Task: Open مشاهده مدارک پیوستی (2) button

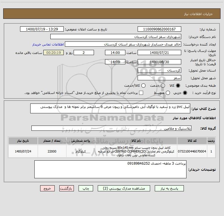Action: [124, 188]
